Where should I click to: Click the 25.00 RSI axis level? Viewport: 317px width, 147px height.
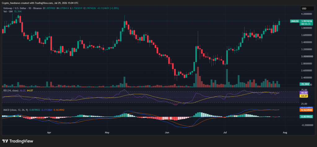[304, 104]
